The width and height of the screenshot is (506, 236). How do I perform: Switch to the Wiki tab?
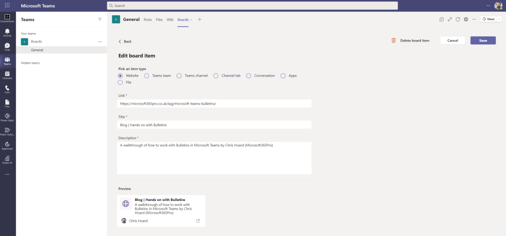(x=170, y=20)
